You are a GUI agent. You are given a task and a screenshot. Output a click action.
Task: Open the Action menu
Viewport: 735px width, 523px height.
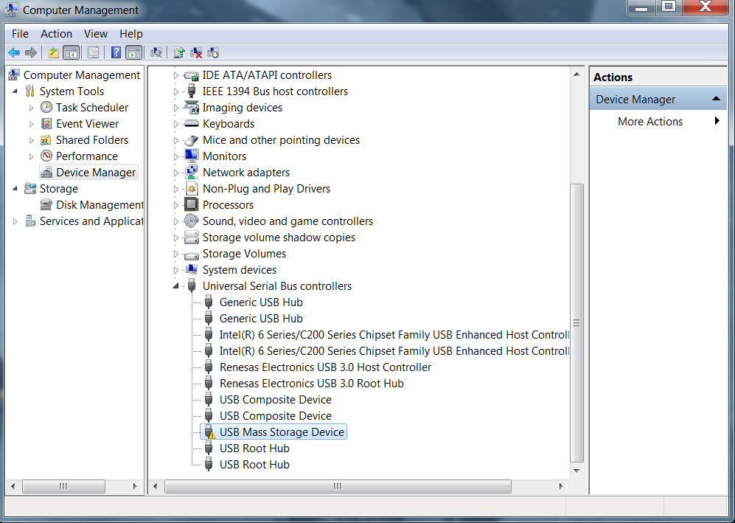click(x=56, y=34)
